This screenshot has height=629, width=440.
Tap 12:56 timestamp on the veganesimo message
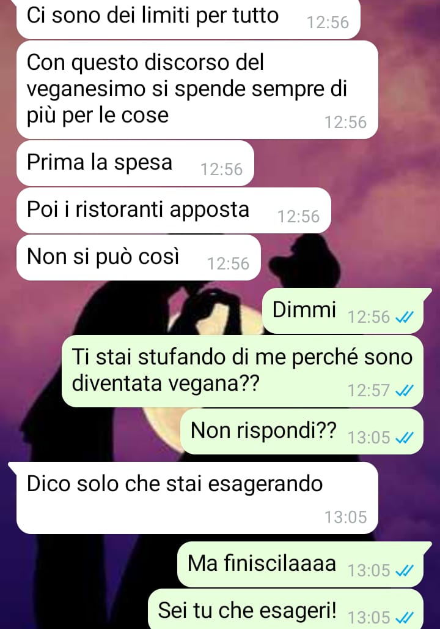(x=345, y=122)
